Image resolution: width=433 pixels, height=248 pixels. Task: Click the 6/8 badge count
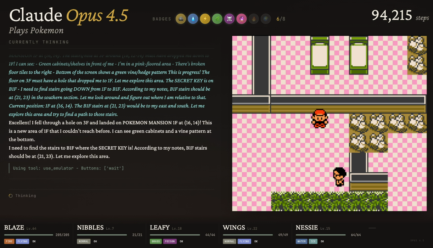click(281, 19)
